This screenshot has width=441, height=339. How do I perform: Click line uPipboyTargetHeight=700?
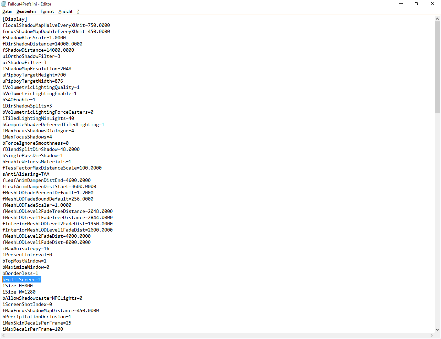click(34, 75)
